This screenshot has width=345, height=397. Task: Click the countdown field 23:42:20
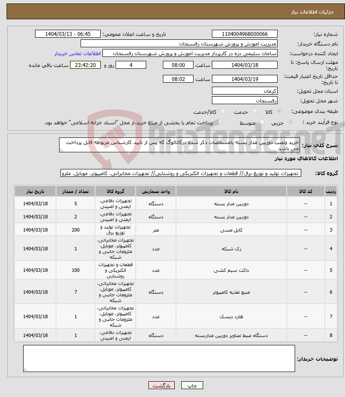(85, 65)
